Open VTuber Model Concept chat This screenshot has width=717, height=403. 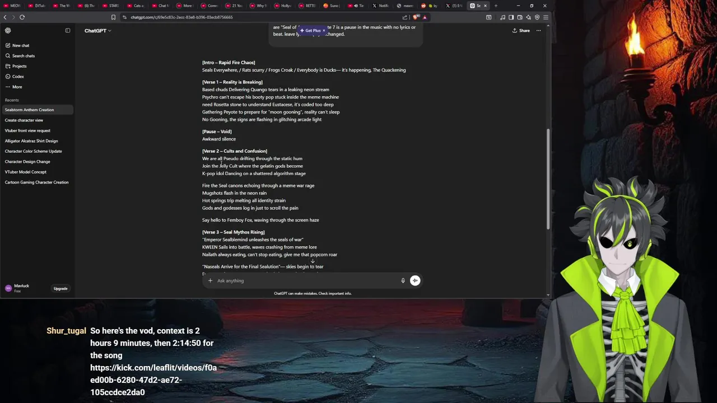pyautogui.click(x=37, y=172)
